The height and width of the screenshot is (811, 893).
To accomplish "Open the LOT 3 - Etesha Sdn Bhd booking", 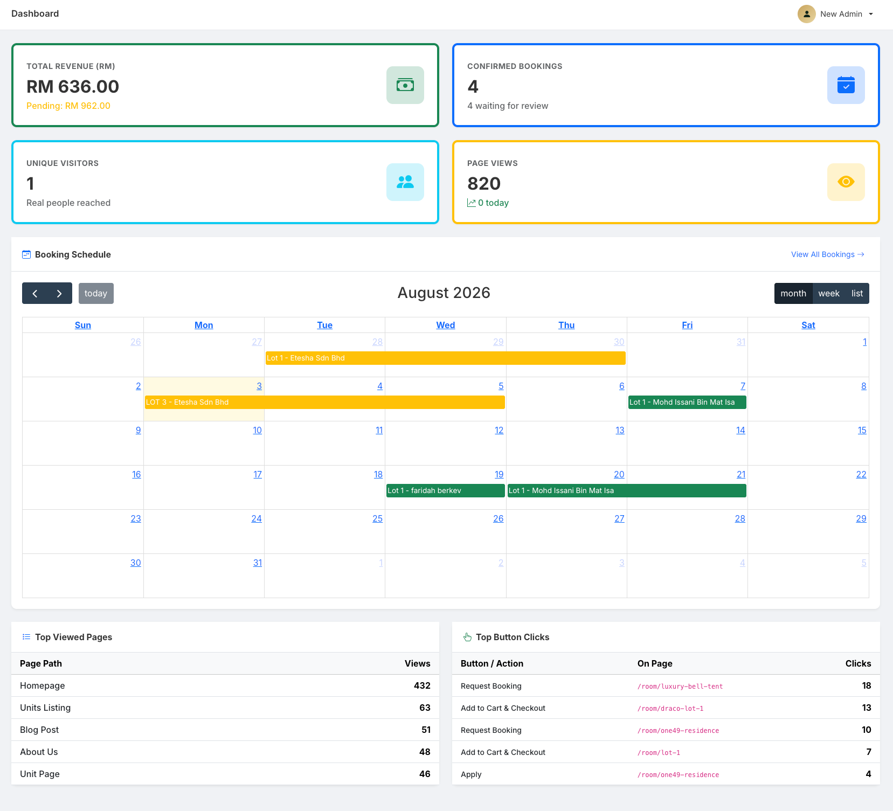I will coord(325,402).
